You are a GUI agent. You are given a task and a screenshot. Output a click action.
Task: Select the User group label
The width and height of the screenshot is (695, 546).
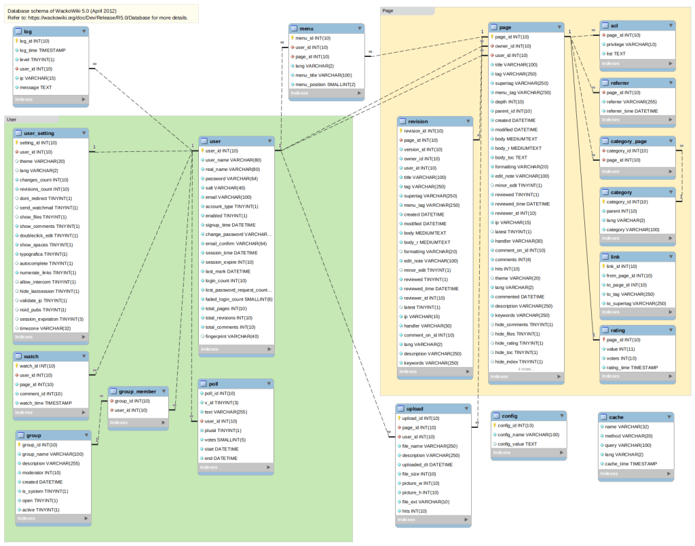[12, 119]
